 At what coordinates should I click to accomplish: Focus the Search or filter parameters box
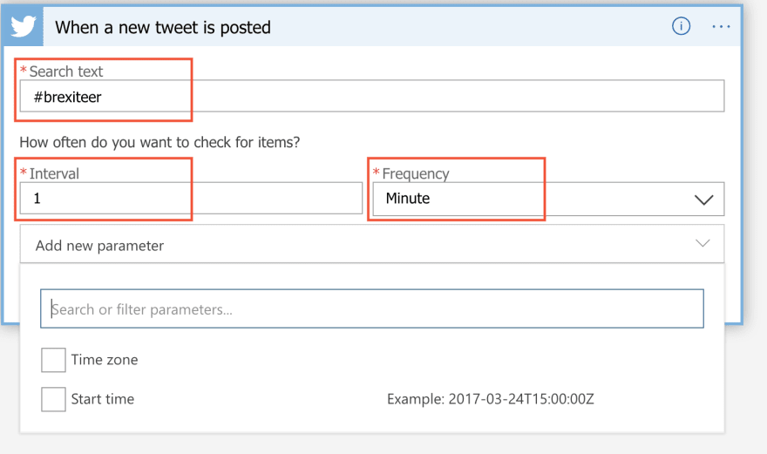[x=372, y=308]
